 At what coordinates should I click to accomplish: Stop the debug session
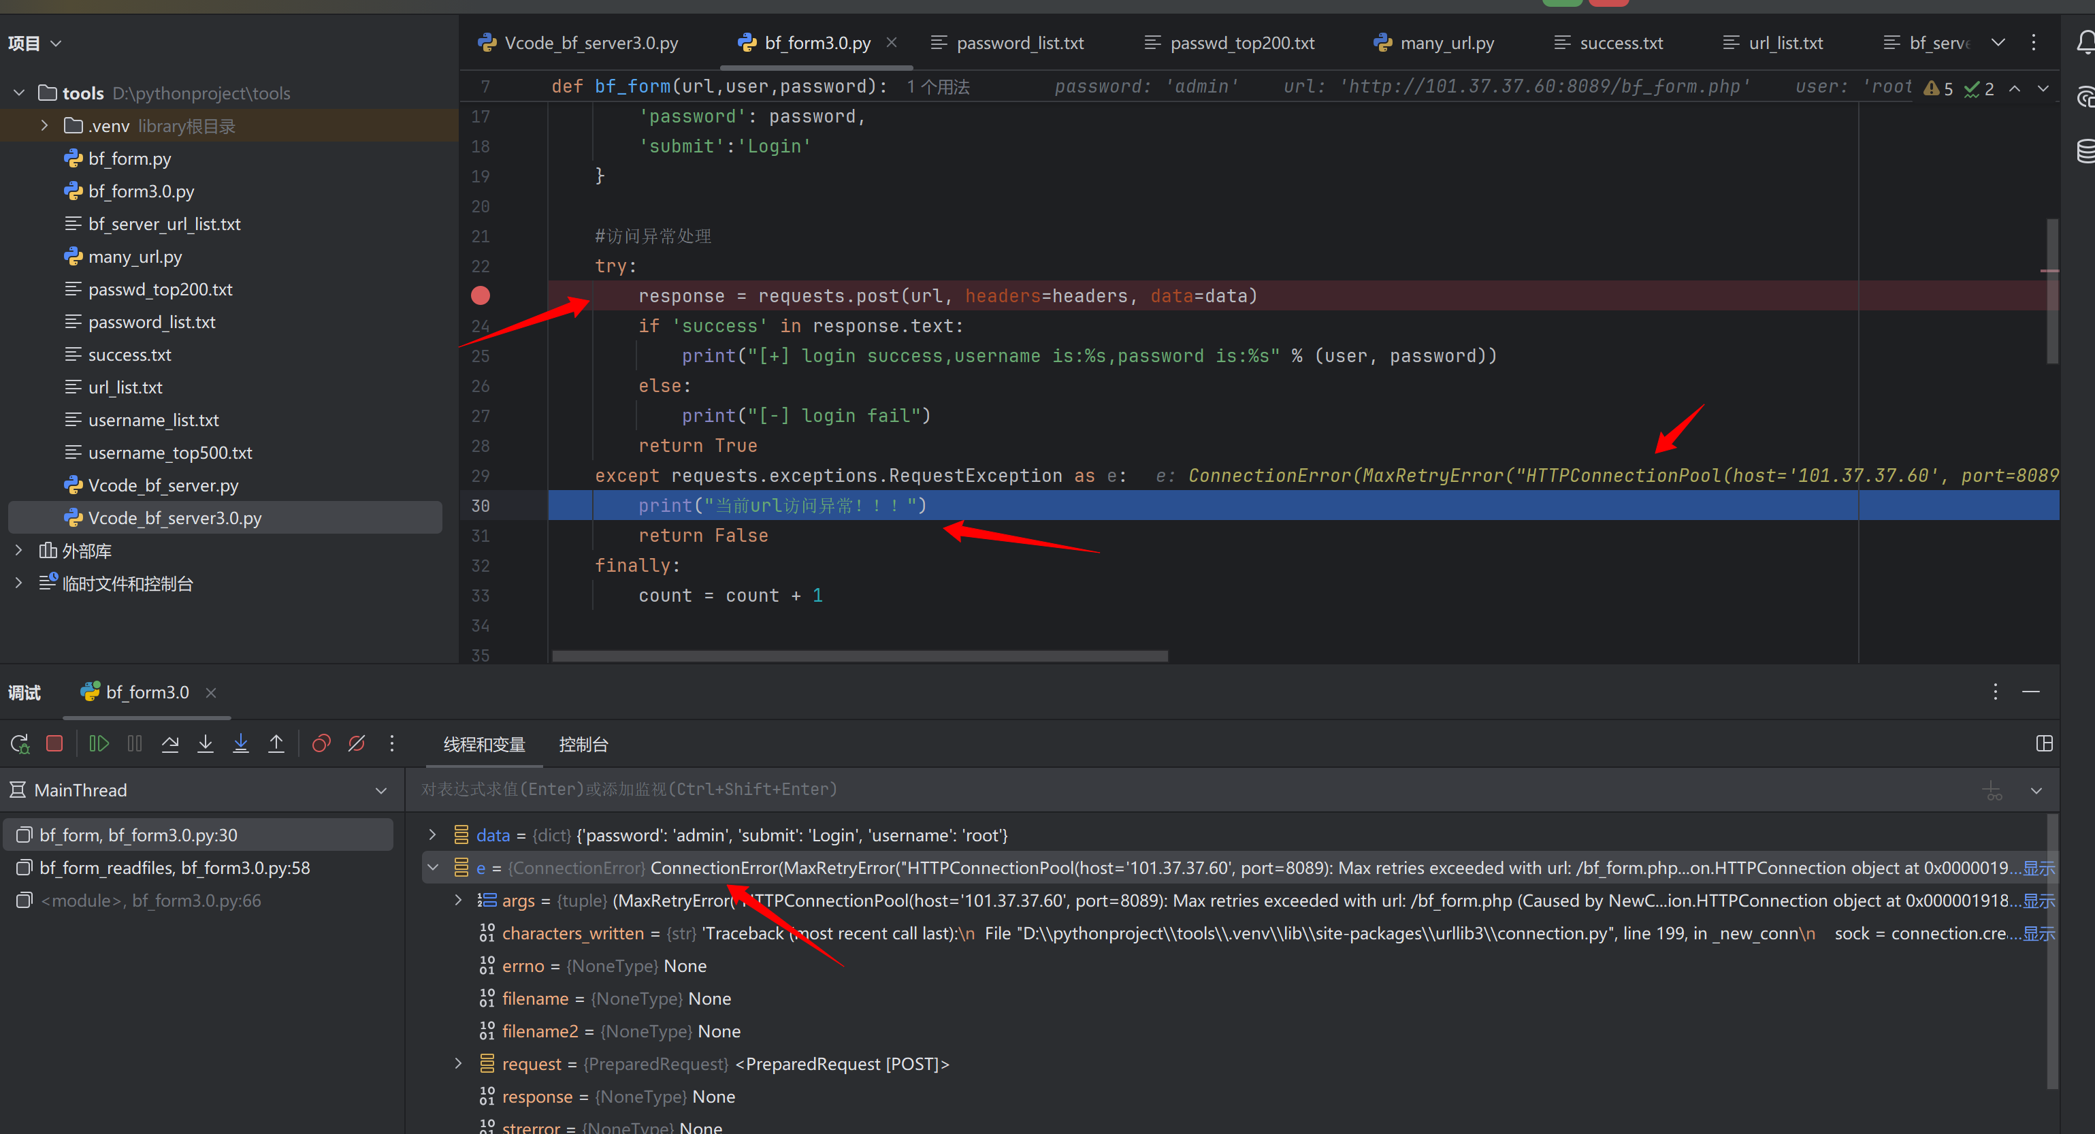(54, 743)
